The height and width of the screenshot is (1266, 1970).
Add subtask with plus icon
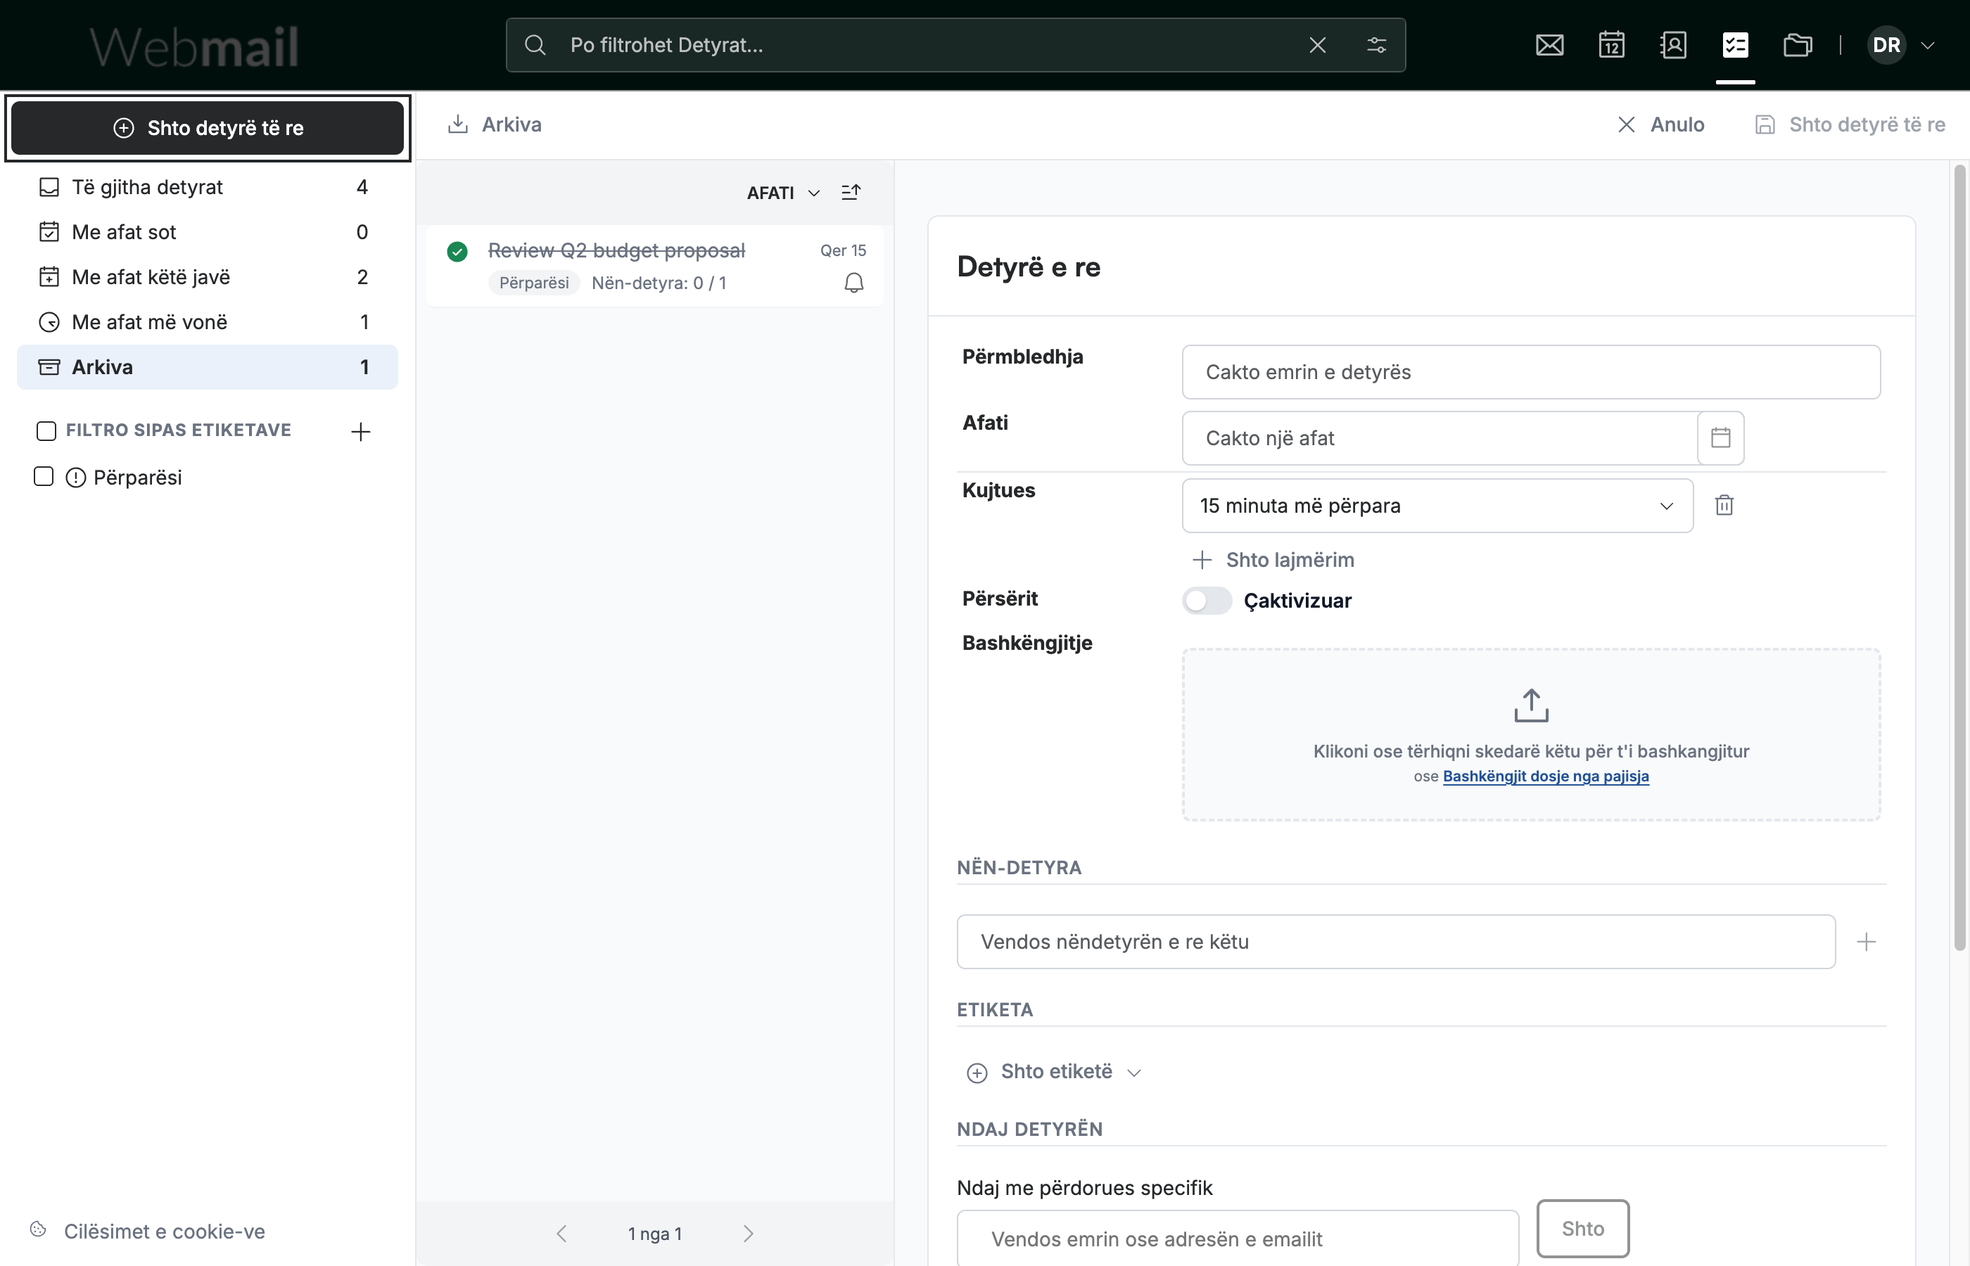[x=1867, y=942]
